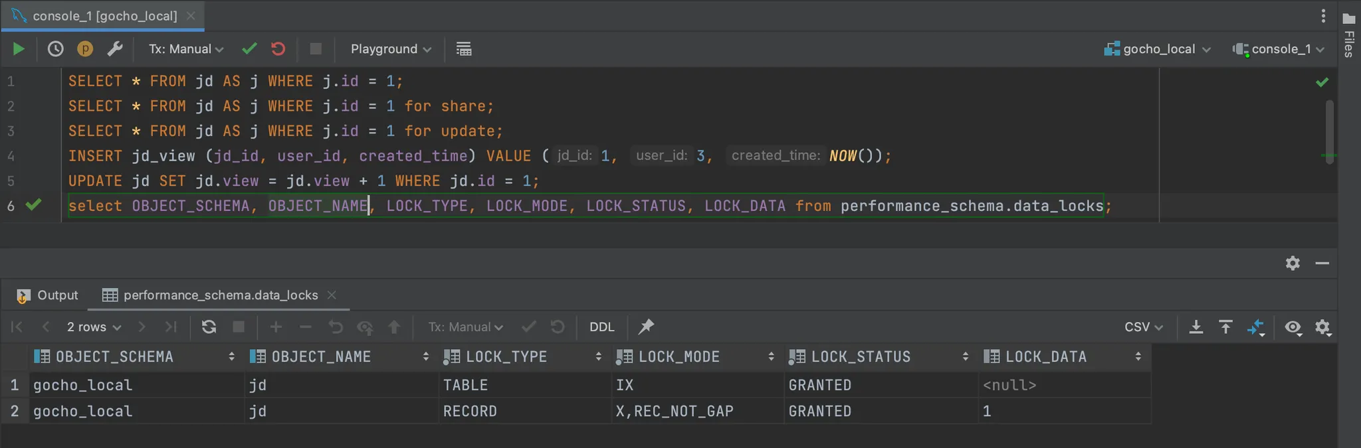Toggle result view eye icon
This screenshot has width=1361, height=448.
coord(1293,327)
